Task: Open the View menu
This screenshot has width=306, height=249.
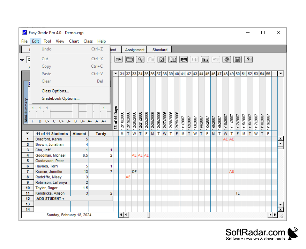Action: pyautogui.click(x=60, y=41)
